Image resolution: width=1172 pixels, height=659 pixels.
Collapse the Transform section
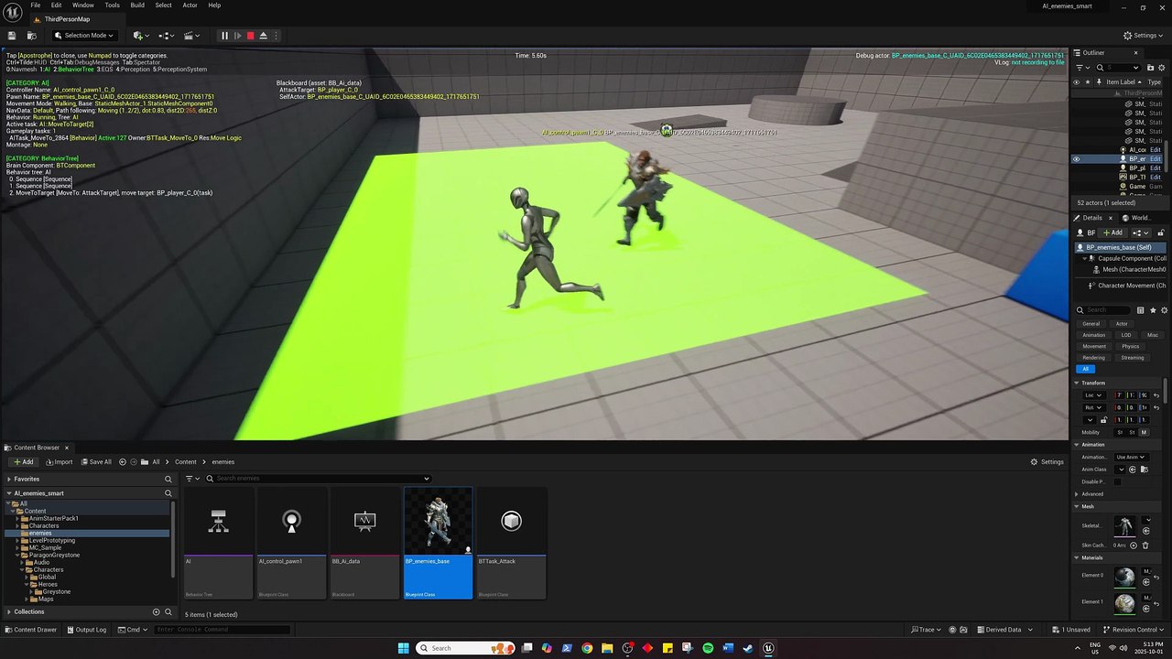pyautogui.click(x=1077, y=383)
